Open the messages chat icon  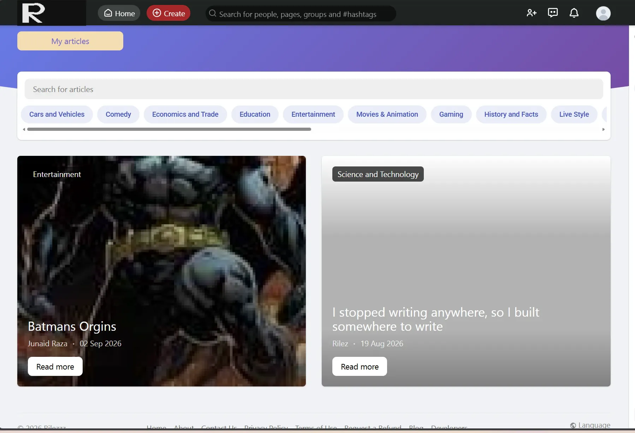tap(553, 13)
